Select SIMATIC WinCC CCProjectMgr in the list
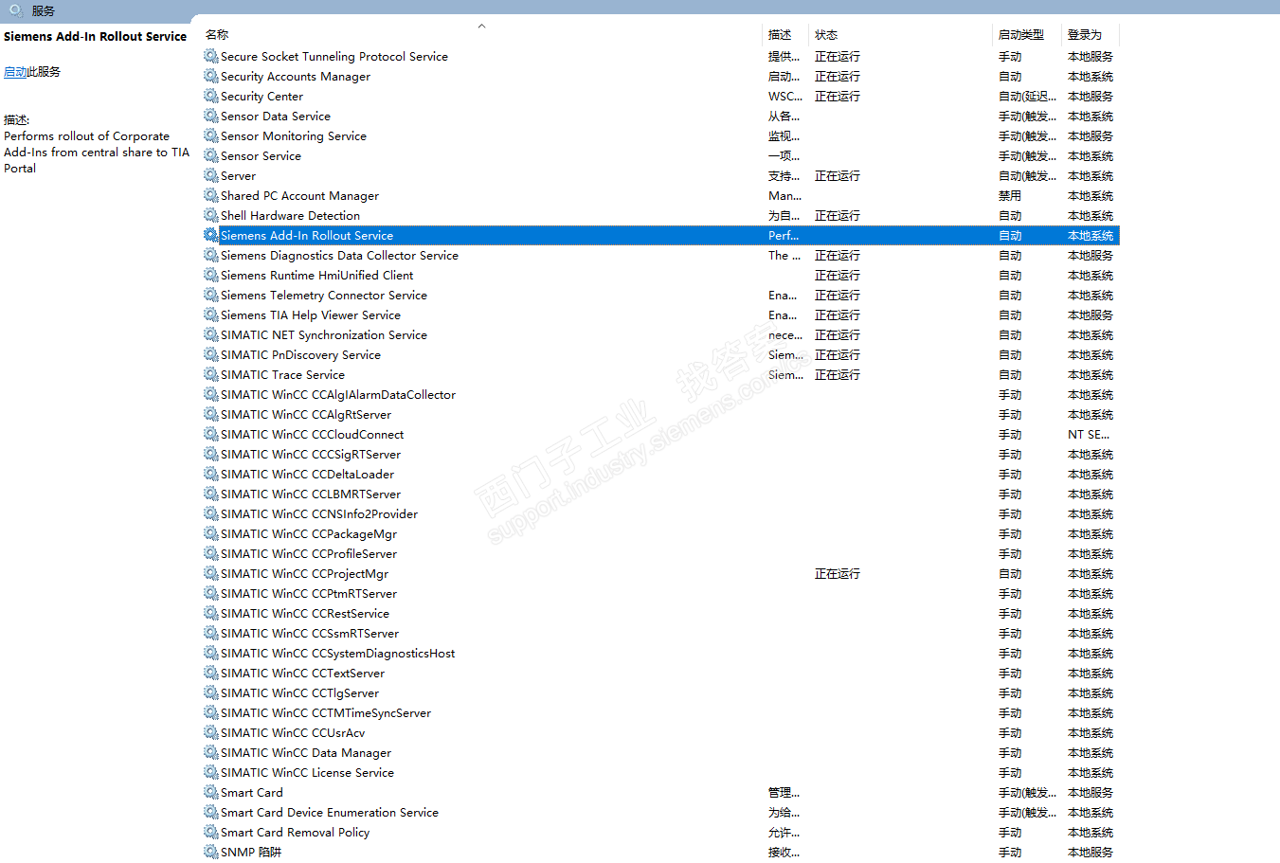1280x863 pixels. tap(304, 574)
